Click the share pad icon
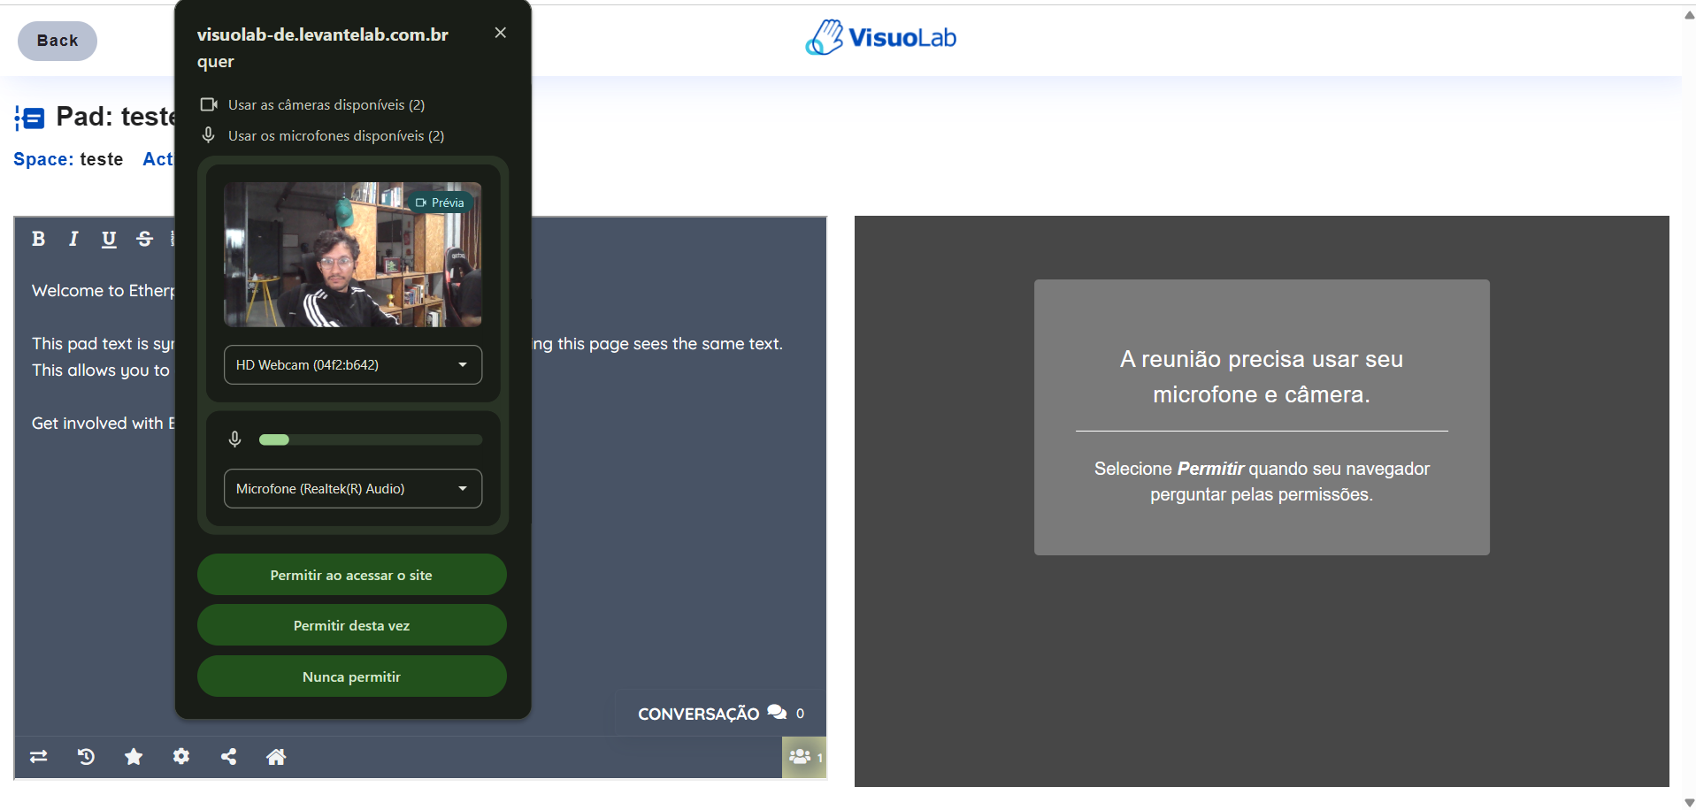This screenshot has height=810, width=1696. 228,757
